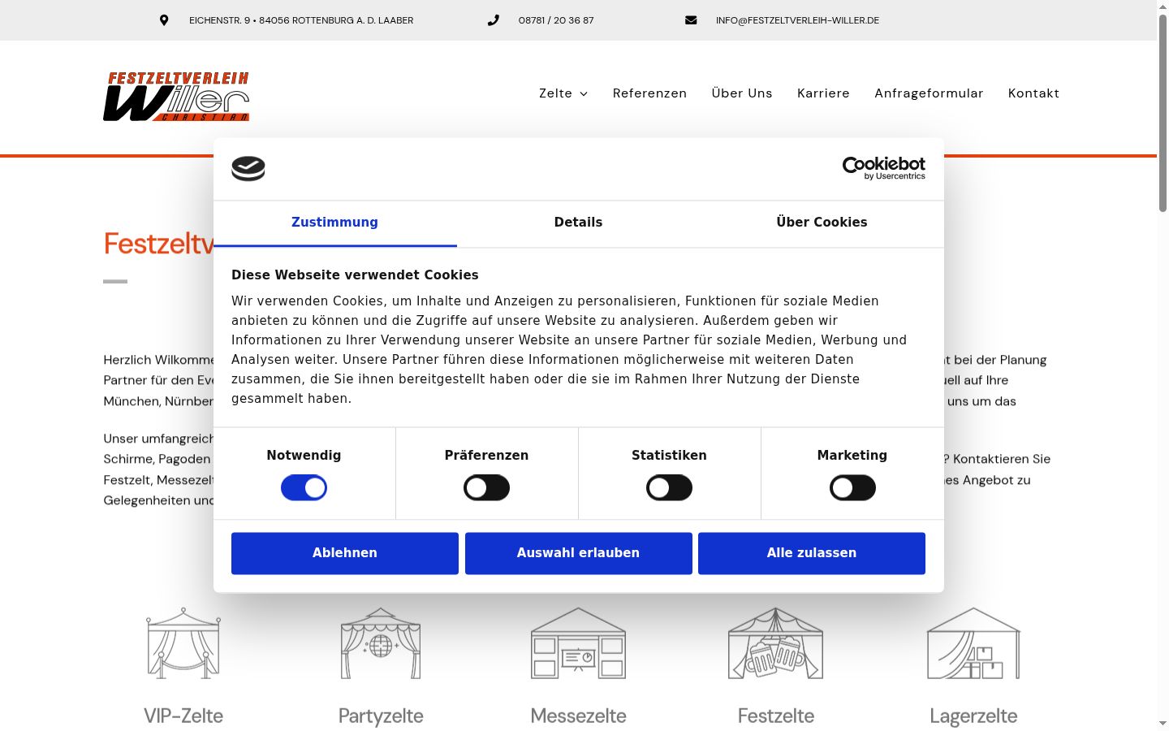Click the Alle zulassen button

(812, 553)
